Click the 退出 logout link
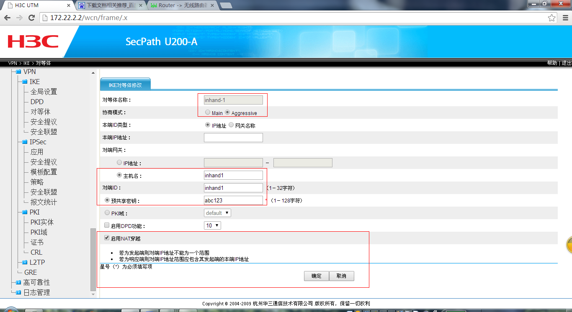Screen dimensions: 572x312 pos(567,63)
